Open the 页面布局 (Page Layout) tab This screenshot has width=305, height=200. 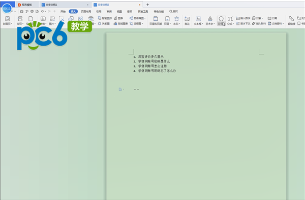86,12
